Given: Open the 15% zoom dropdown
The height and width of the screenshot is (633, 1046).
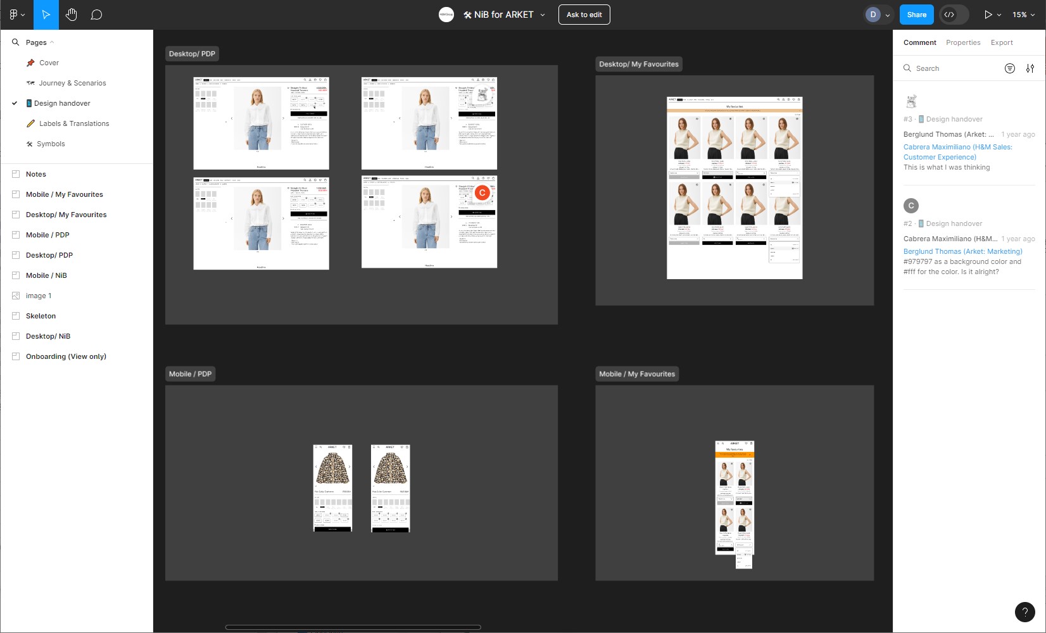Looking at the screenshot, I should pyautogui.click(x=1023, y=15).
